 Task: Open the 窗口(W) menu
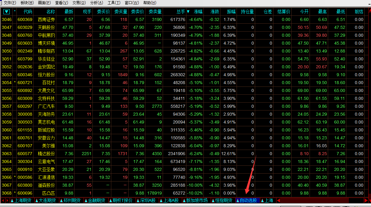132,3
